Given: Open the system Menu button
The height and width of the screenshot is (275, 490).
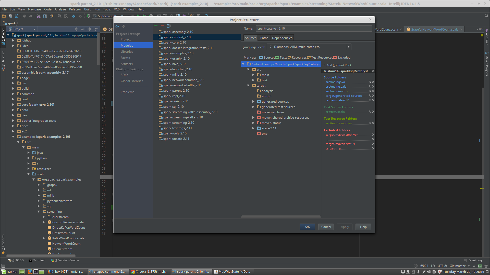Looking at the screenshot, I should tap(9, 272).
